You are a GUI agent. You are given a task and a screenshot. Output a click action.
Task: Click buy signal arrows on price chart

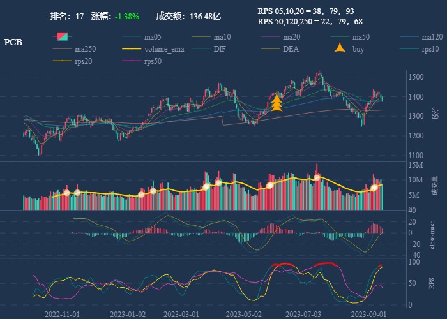point(277,103)
